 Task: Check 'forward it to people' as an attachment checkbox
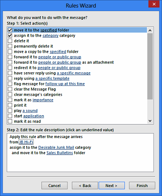pos(10,62)
